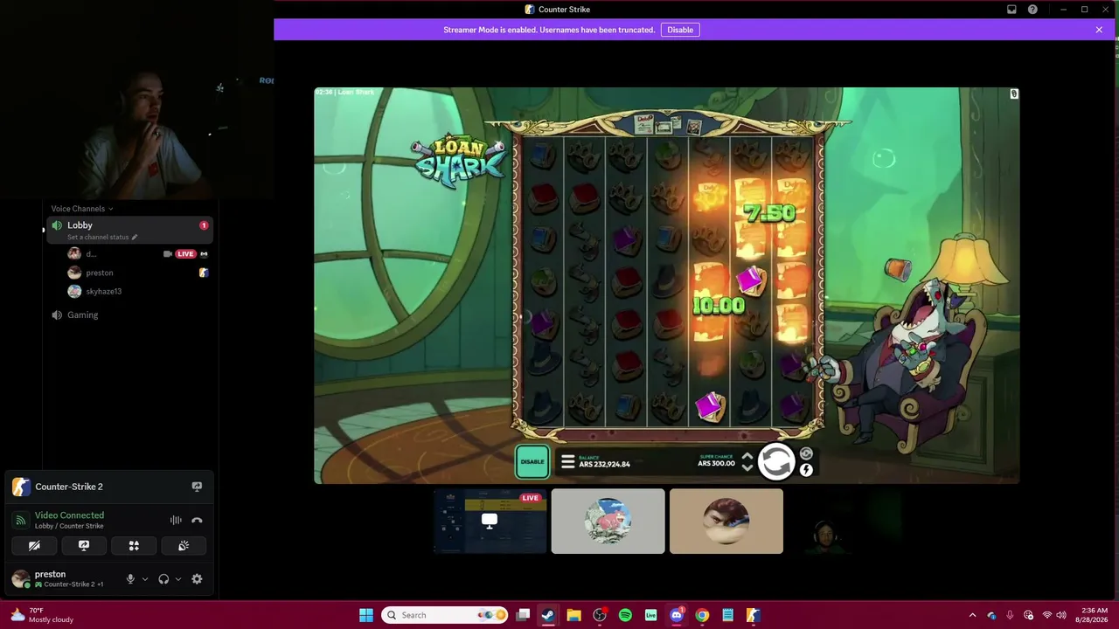Open microphone input options dropdown
Viewport: 1119px width, 629px height.
coord(144,579)
